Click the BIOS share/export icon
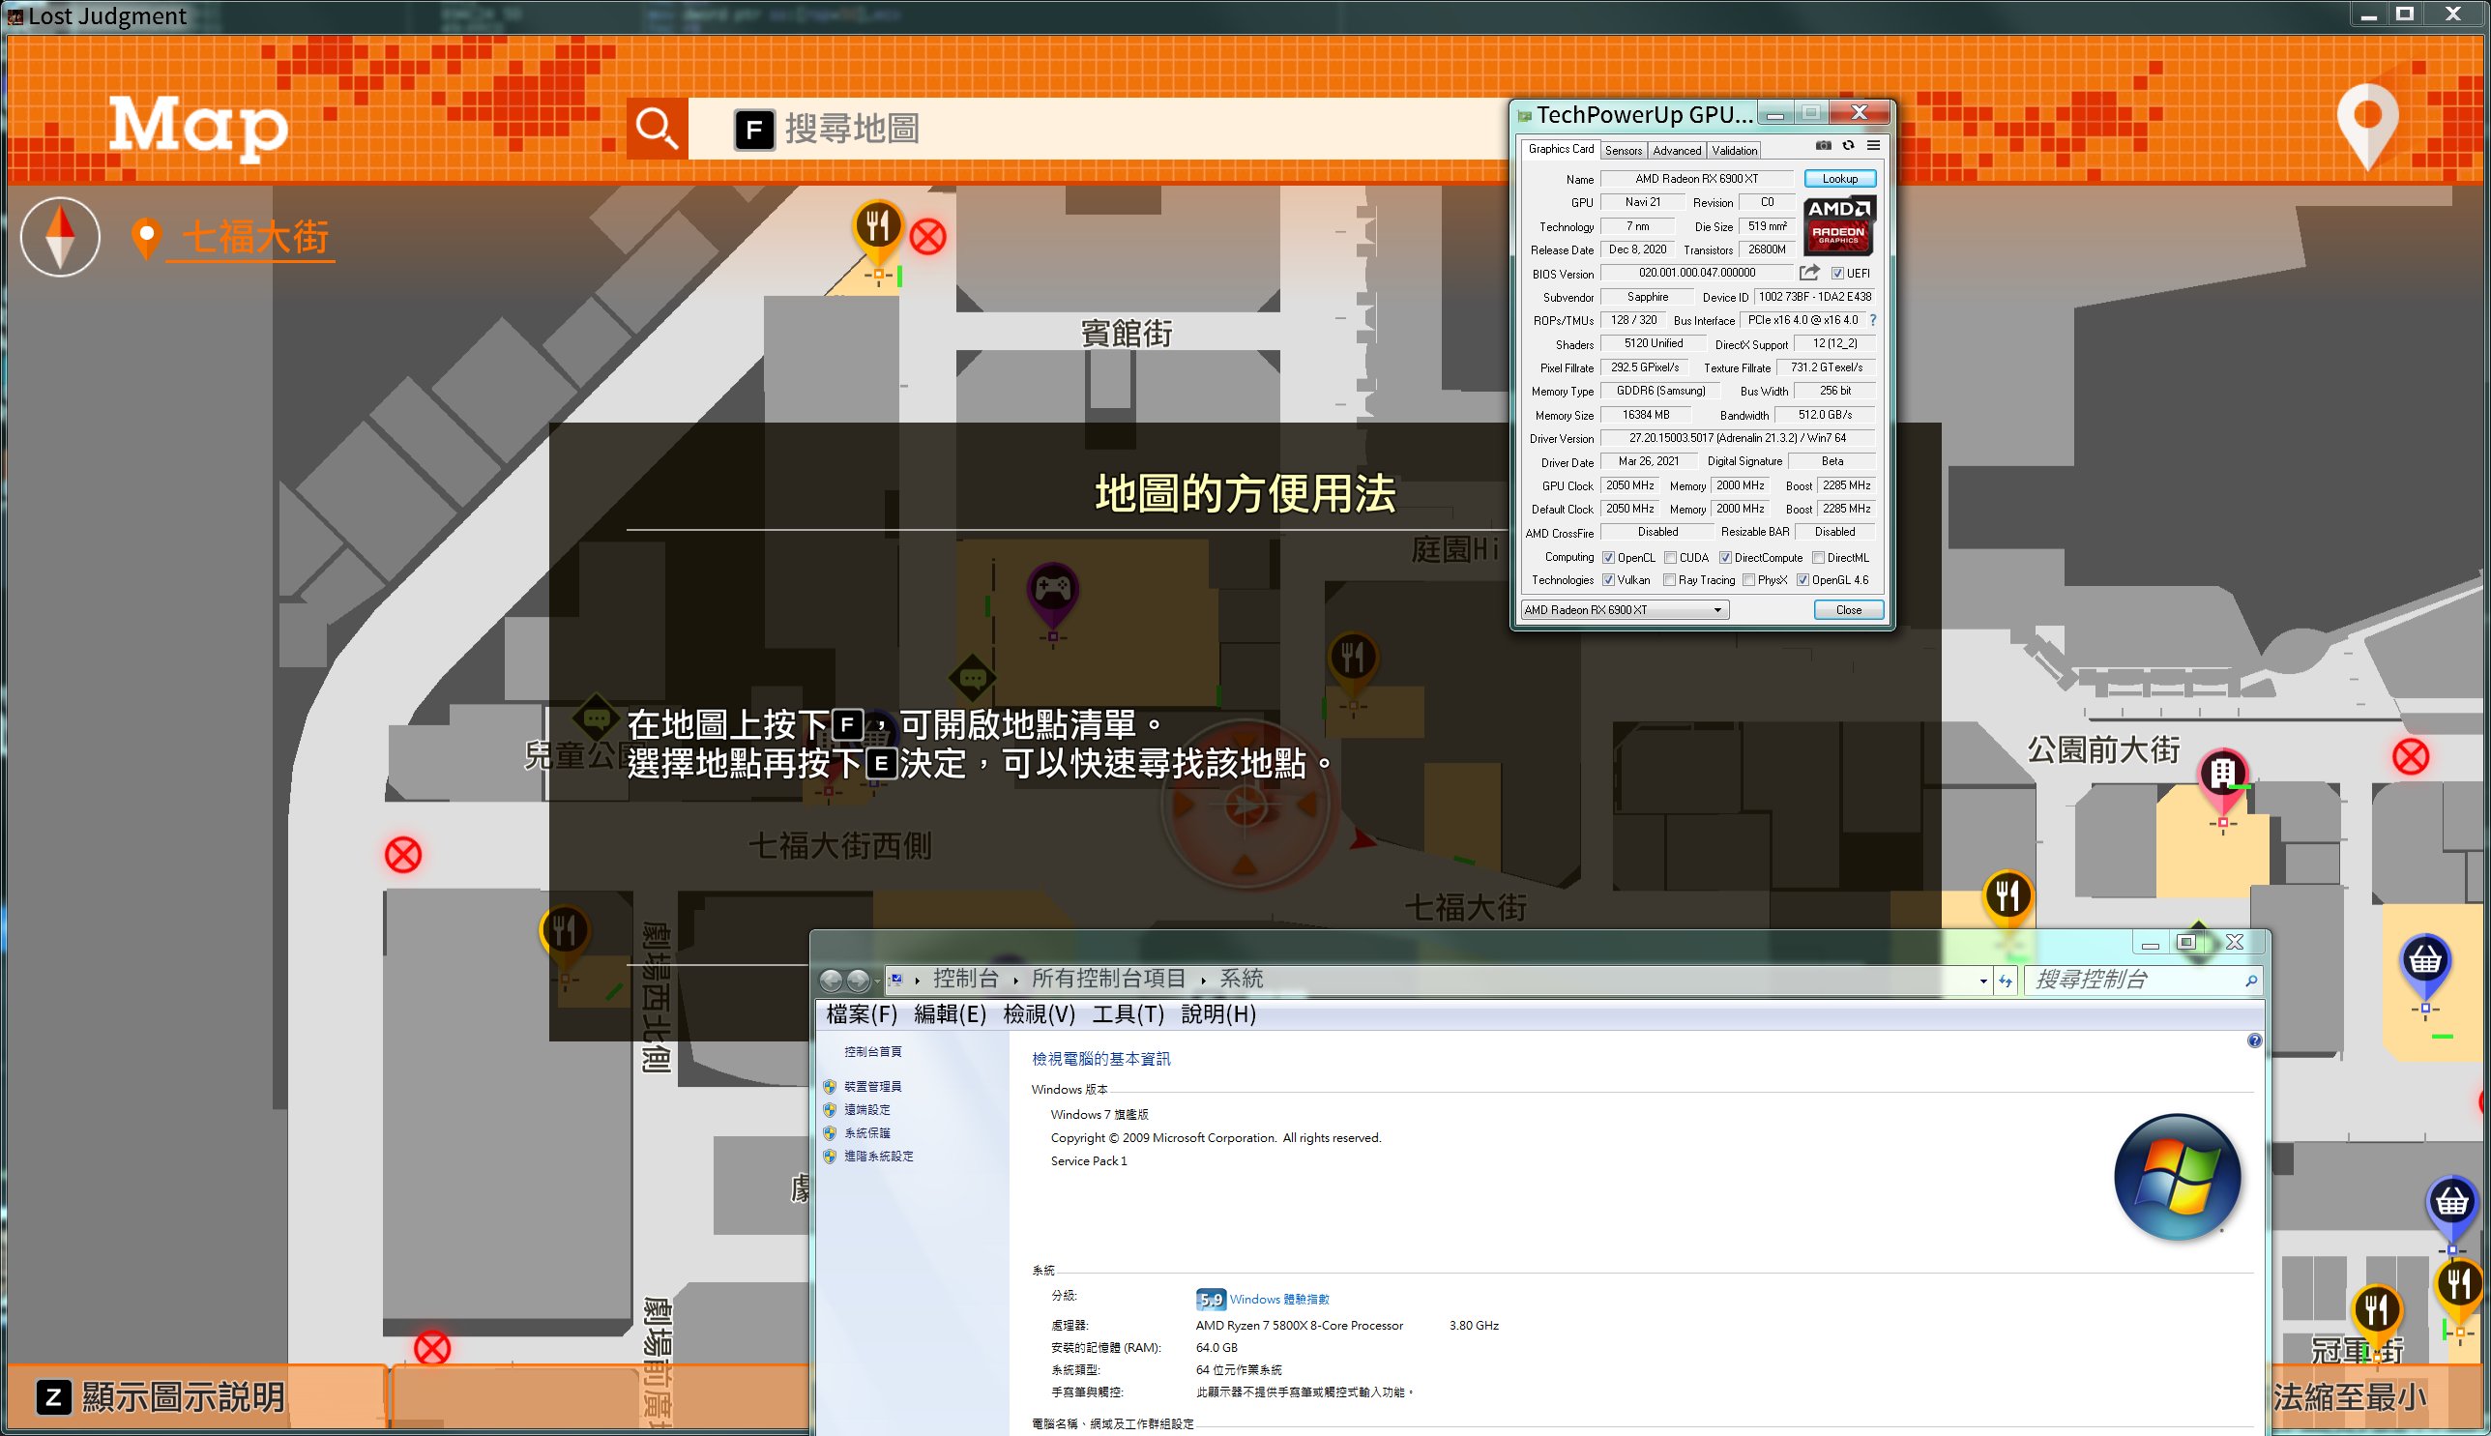This screenshot has width=2491, height=1436. pos(1808,274)
